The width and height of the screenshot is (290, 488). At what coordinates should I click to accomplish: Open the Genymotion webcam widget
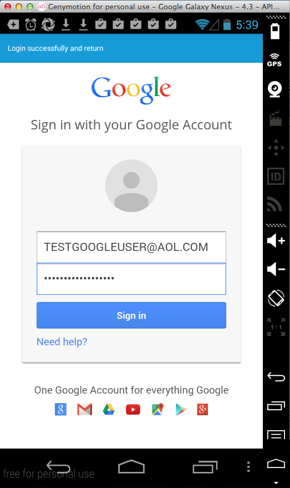(275, 89)
